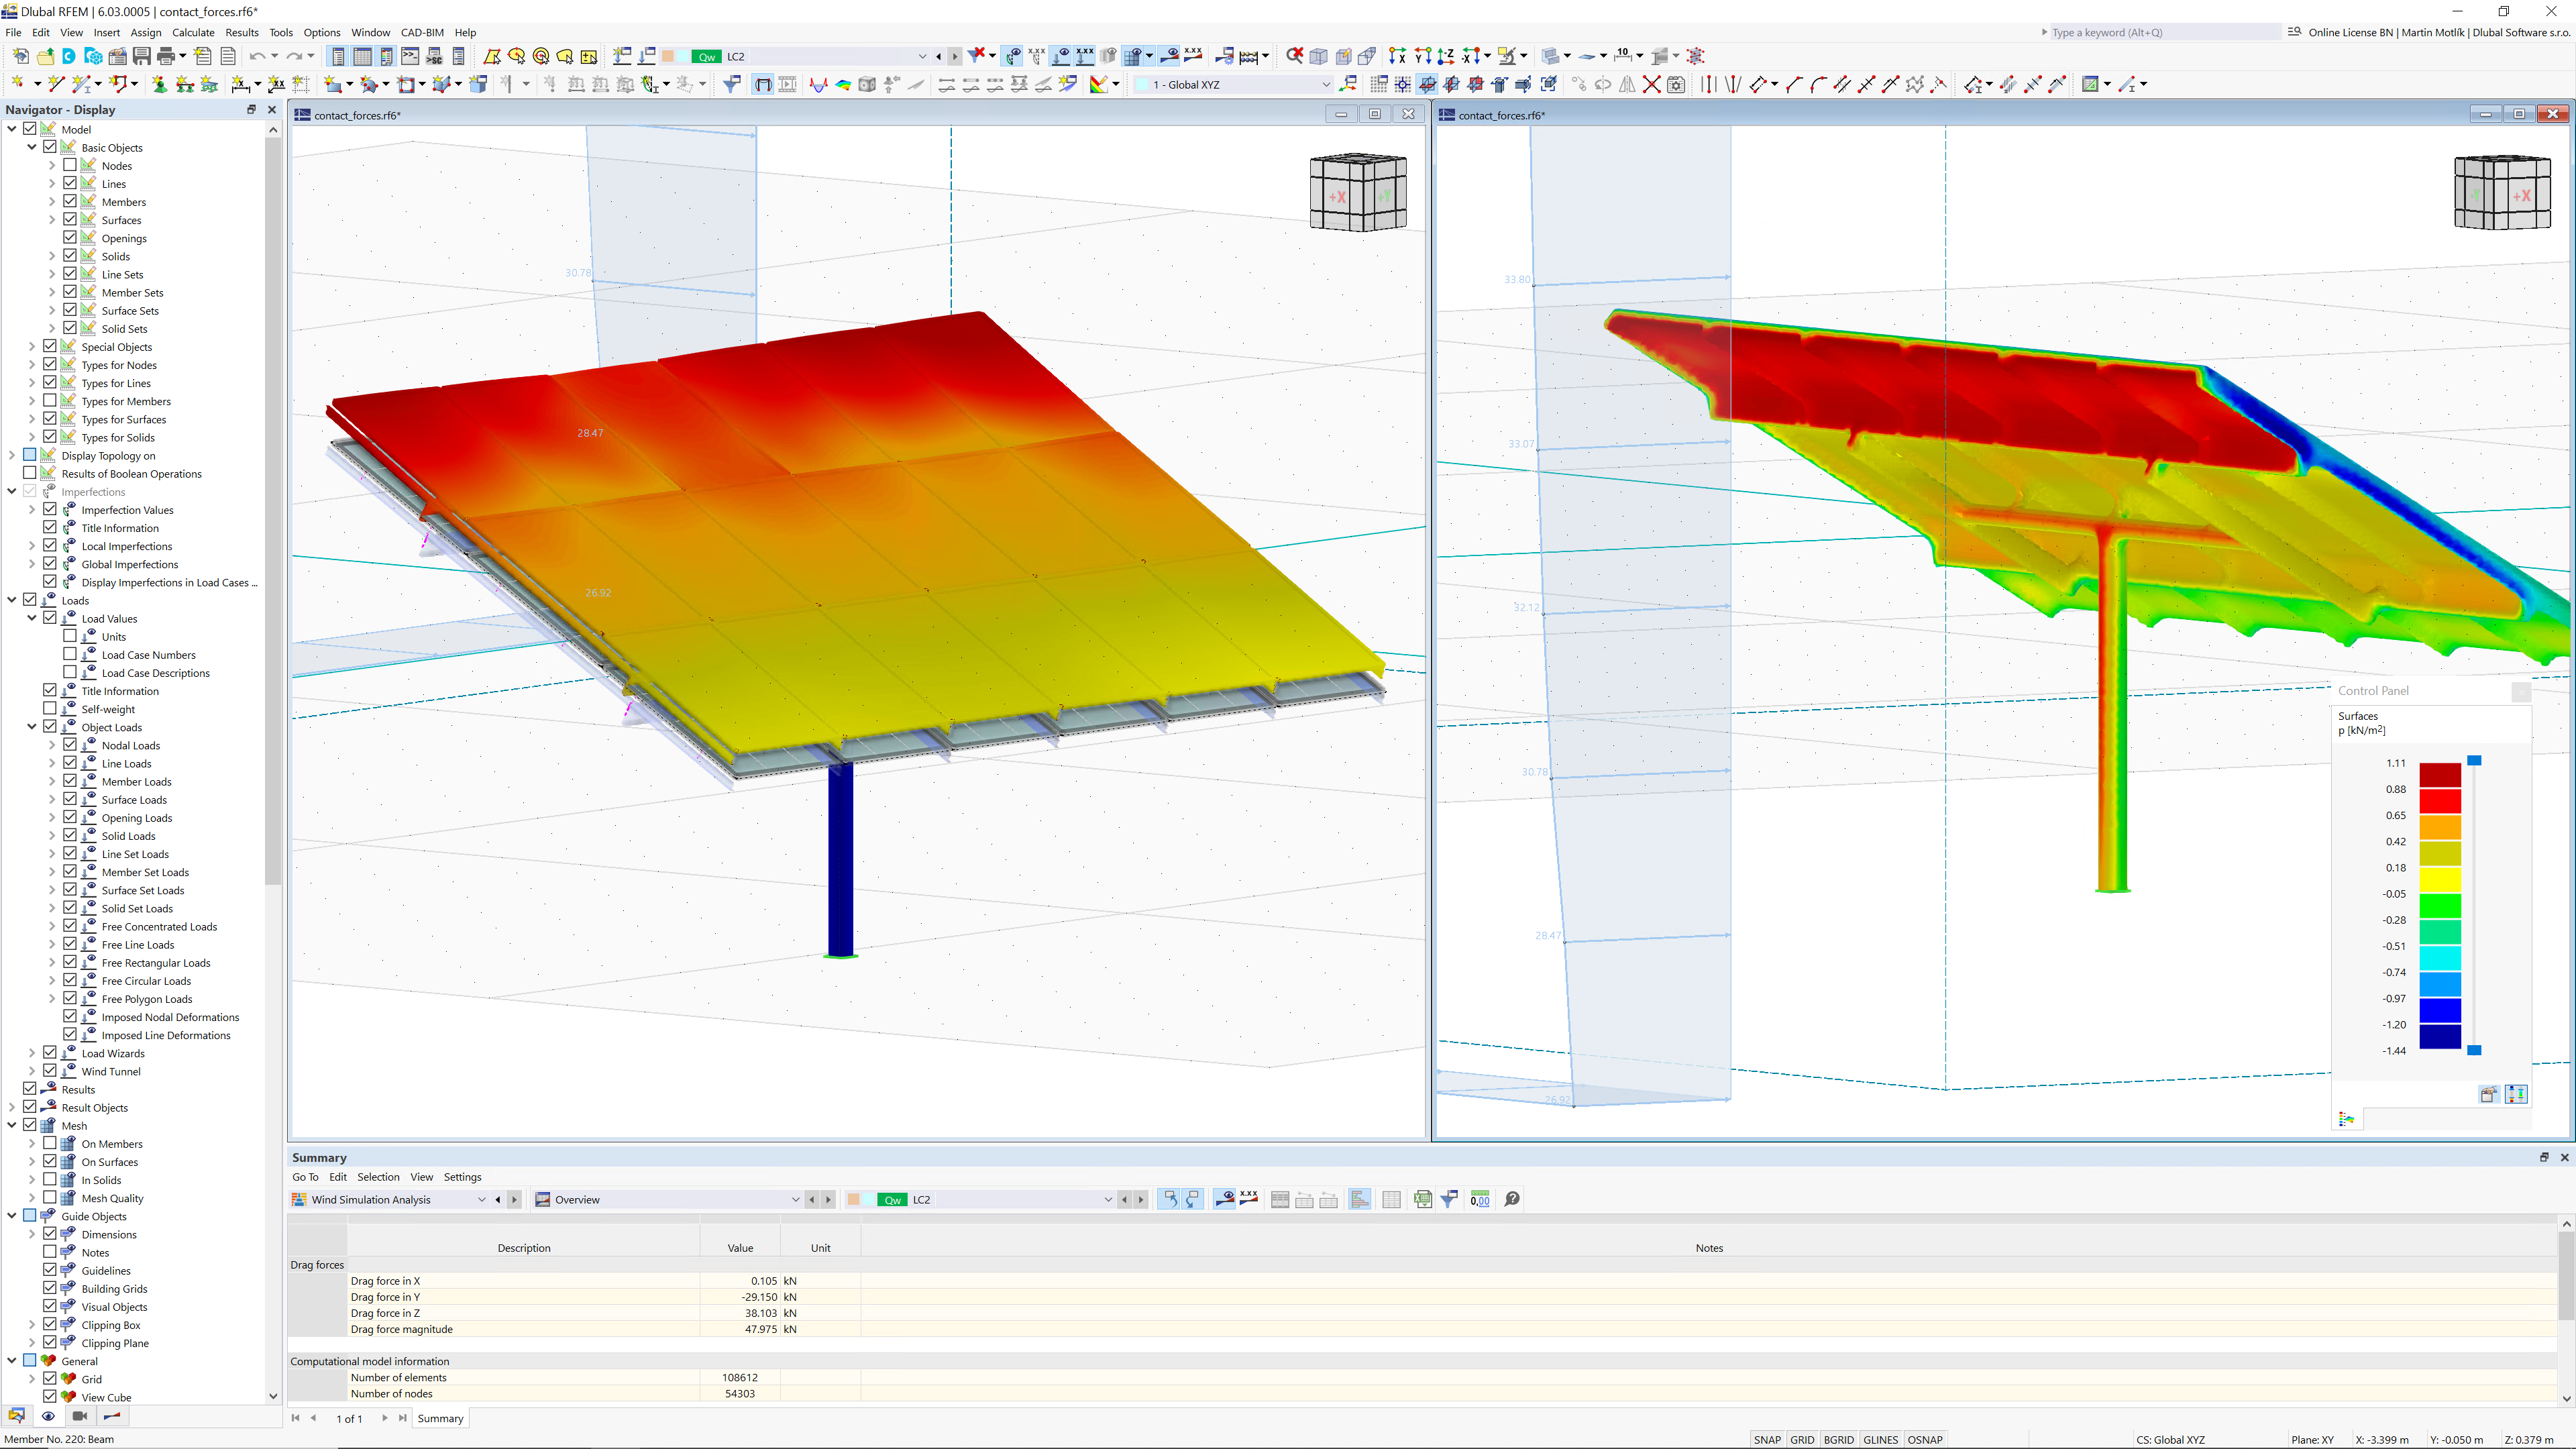Uncheck the Nodes checkbox in the navigator

70,165
